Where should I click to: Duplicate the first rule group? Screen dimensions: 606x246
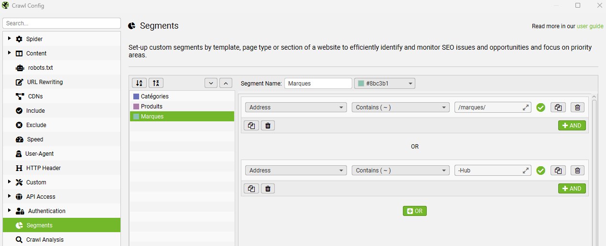(251, 126)
